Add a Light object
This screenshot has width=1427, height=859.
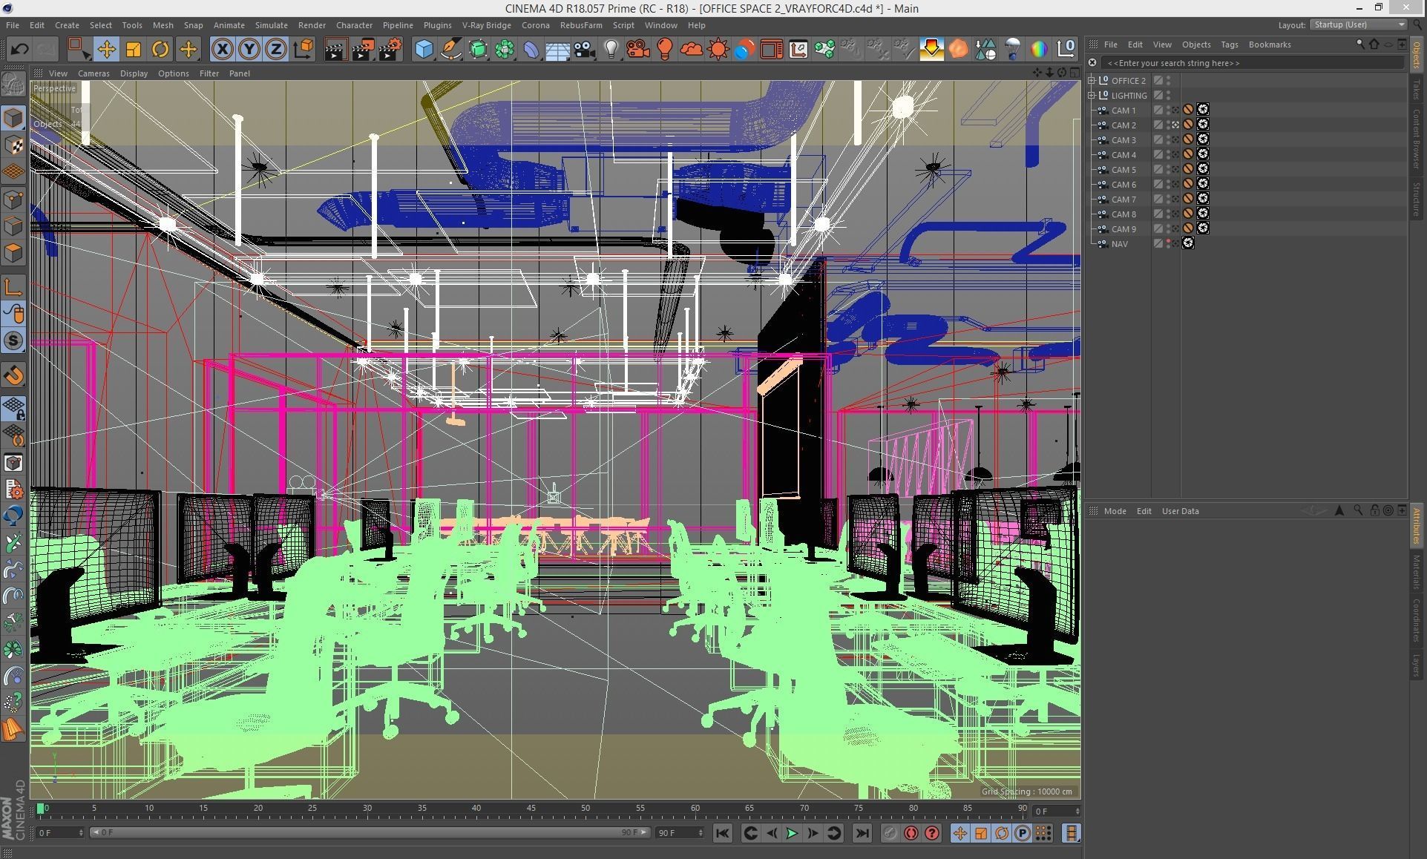611,50
